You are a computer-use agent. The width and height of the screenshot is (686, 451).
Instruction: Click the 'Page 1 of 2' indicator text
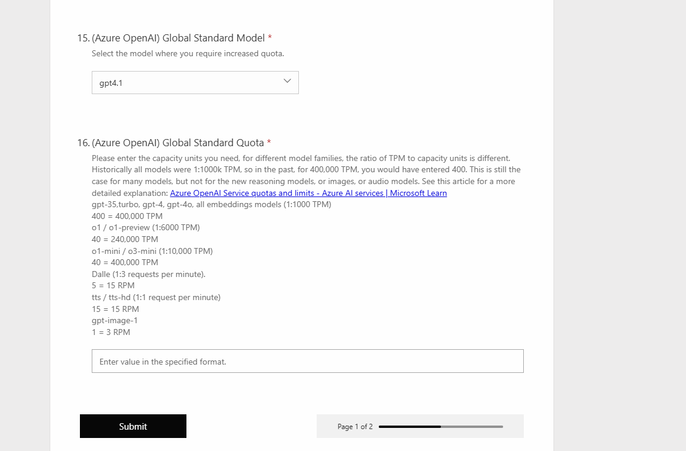pos(355,427)
